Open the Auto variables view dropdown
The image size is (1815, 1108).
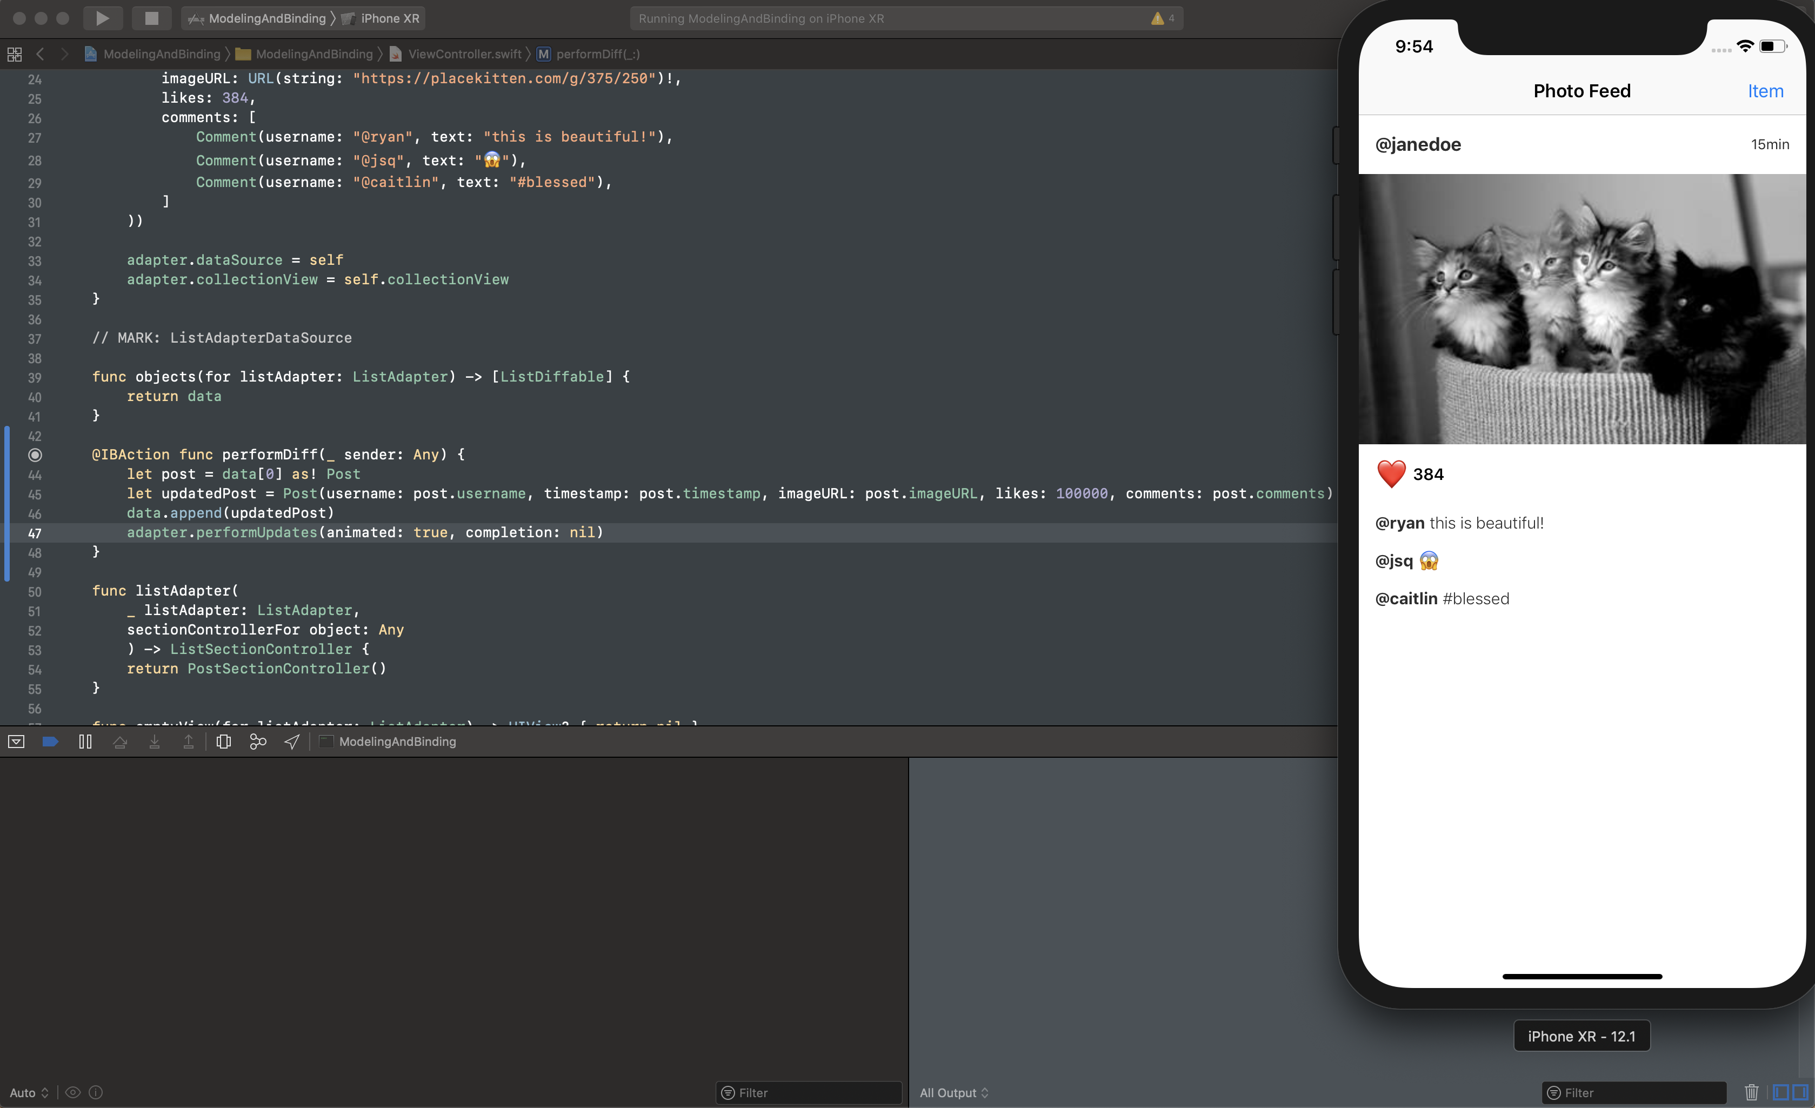click(28, 1092)
